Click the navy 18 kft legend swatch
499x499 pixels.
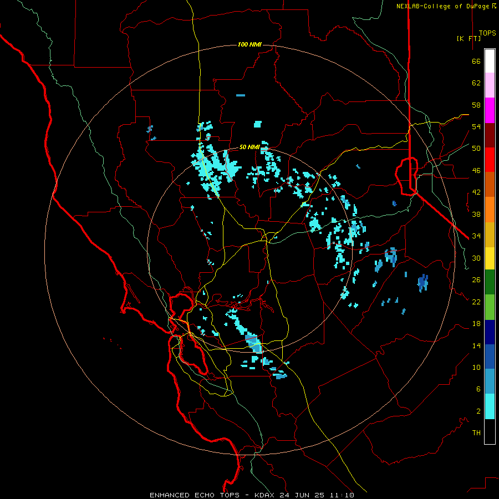click(x=490, y=332)
